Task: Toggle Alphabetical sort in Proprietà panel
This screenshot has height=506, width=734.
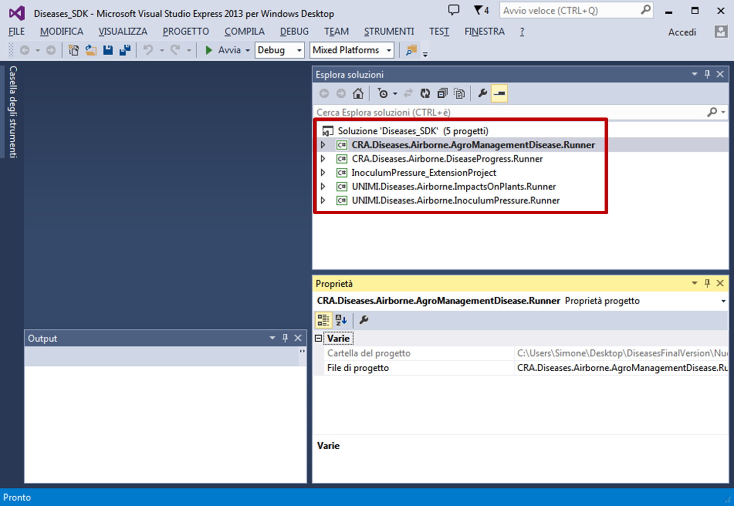Action: 341,320
